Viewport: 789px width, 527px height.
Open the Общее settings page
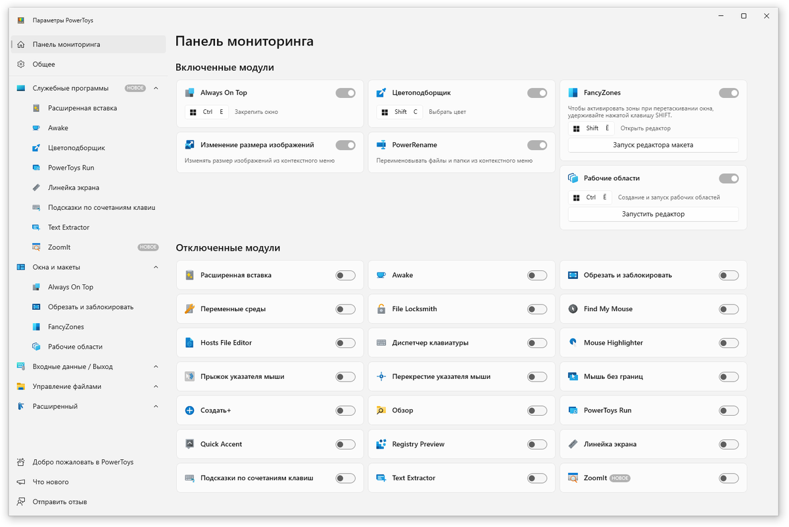[89, 64]
